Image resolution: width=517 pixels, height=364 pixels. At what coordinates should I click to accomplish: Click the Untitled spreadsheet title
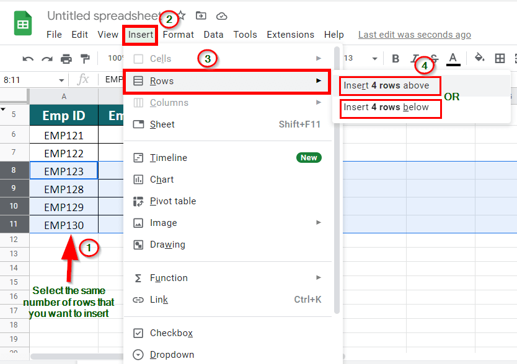(x=104, y=16)
